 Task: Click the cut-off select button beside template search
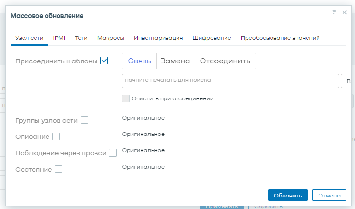[x=346, y=81]
